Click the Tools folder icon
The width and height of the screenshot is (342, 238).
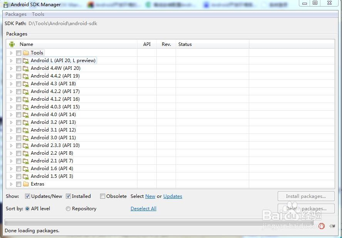26,53
